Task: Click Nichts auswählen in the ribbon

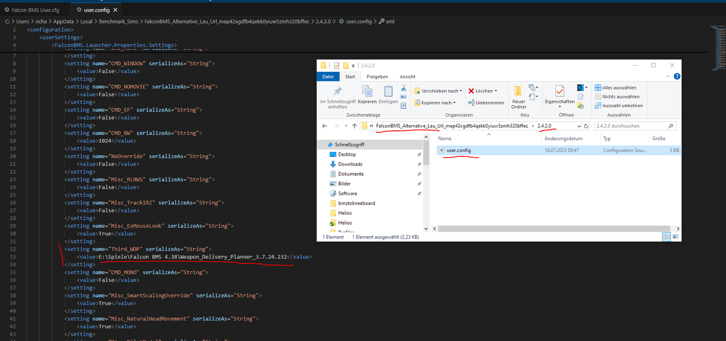Action: tap(617, 97)
